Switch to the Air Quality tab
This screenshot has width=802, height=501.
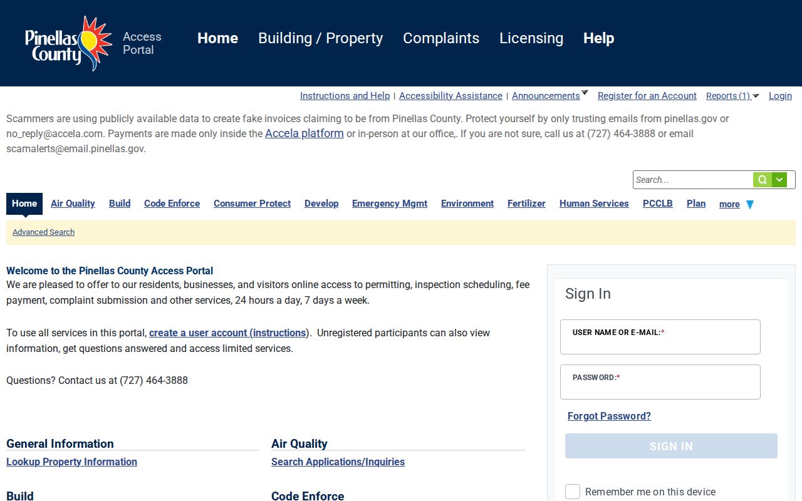tap(73, 204)
